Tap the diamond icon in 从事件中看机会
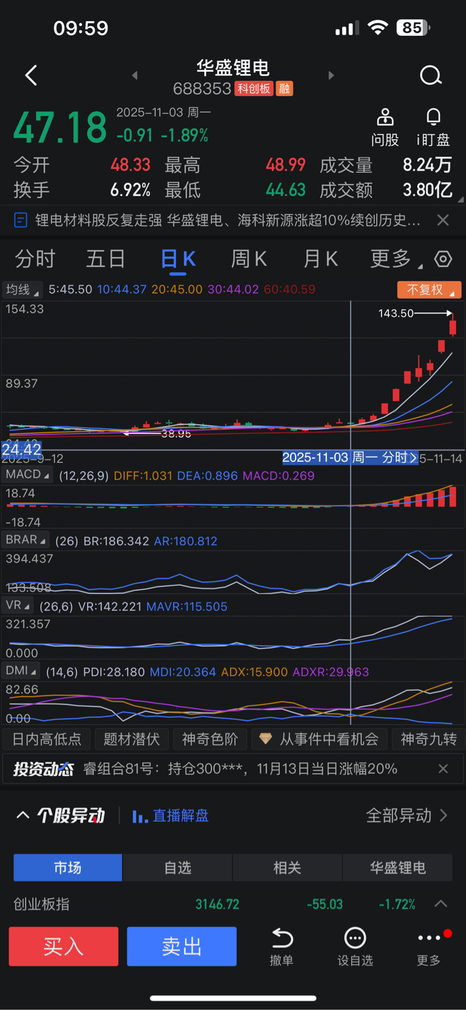The width and height of the screenshot is (466, 1010). [265, 739]
